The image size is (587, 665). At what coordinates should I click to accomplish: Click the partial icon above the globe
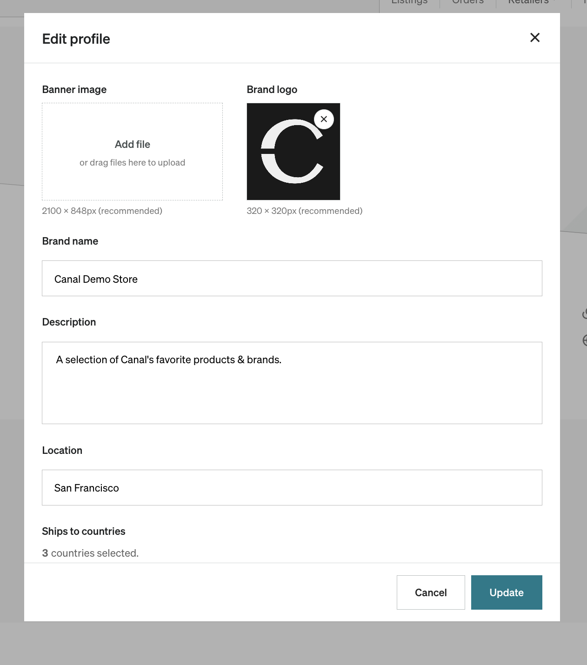[x=585, y=314]
